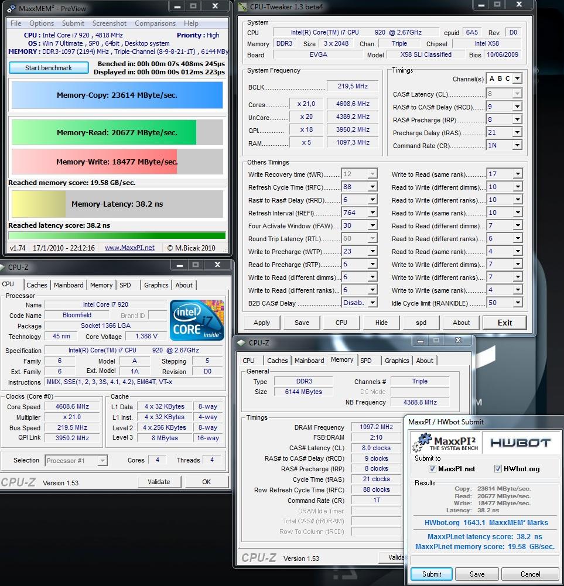Click the MaxxPI² system bench logo
Image resolution: width=564 pixels, height=586 pixels.
(445, 443)
